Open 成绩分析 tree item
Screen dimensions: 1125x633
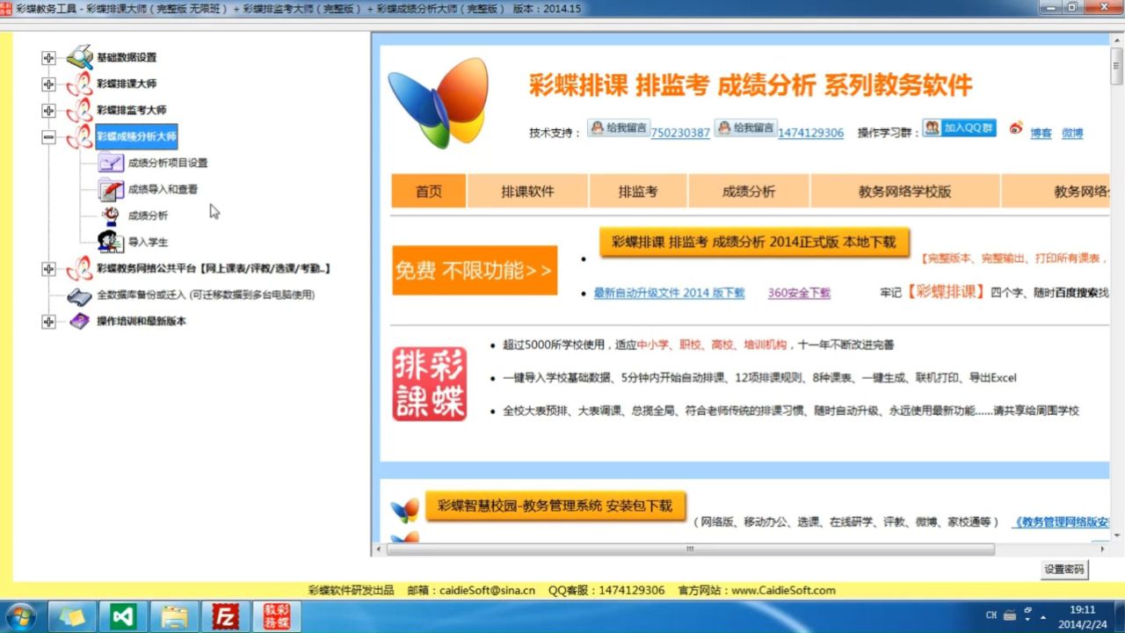[148, 215]
